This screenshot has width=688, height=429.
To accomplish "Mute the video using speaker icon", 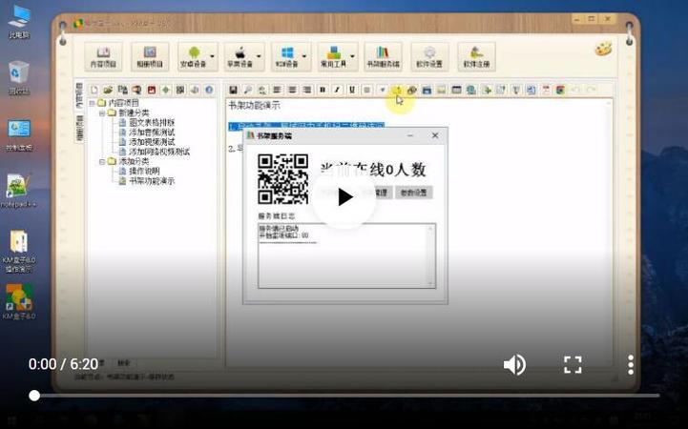I will [x=514, y=364].
